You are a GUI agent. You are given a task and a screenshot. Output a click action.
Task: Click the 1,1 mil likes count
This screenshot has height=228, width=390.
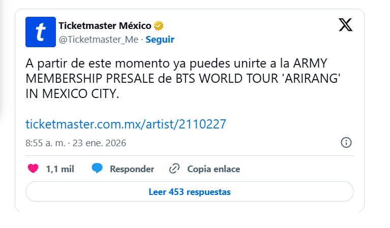[60, 169]
